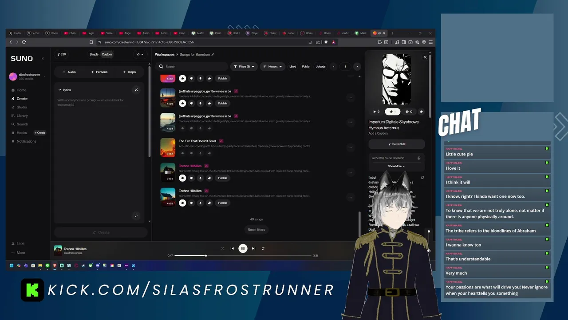Edit the Songs for Boredom workspace name pencil
Image resolution: width=568 pixels, height=320 pixels.
pyautogui.click(x=213, y=55)
